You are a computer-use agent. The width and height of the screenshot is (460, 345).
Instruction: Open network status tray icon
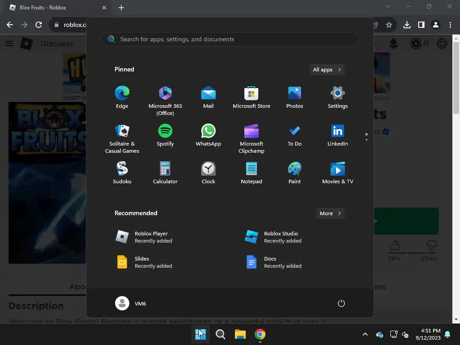(x=394, y=334)
